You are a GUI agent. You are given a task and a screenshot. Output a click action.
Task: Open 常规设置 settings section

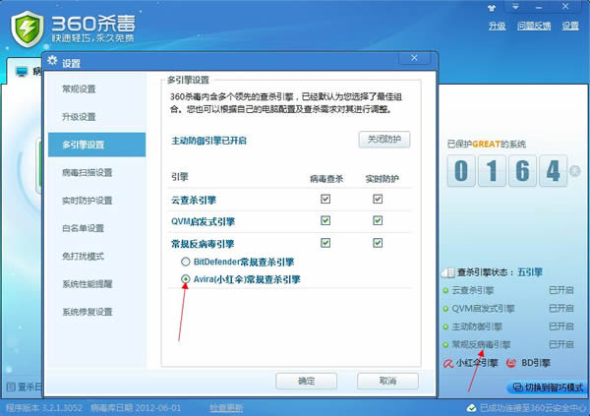[x=81, y=89]
